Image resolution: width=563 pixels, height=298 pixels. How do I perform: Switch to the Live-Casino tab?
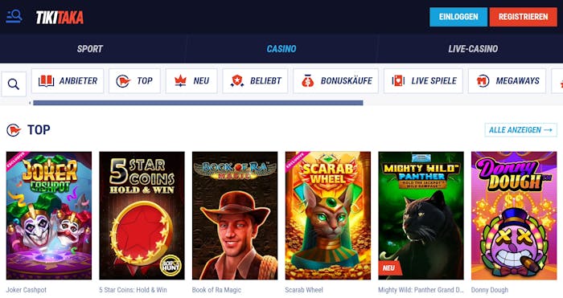pos(473,49)
